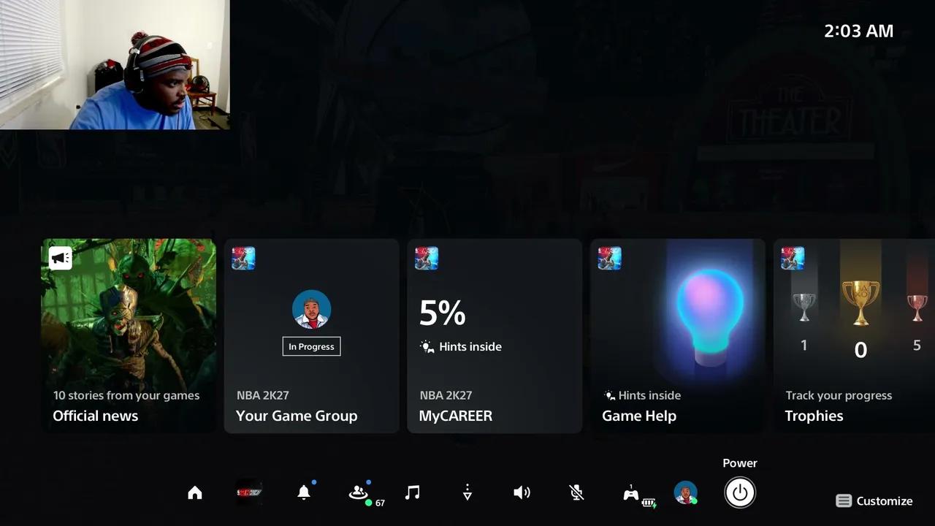
Task: Click the silver trophy count 1
Action: click(804, 345)
